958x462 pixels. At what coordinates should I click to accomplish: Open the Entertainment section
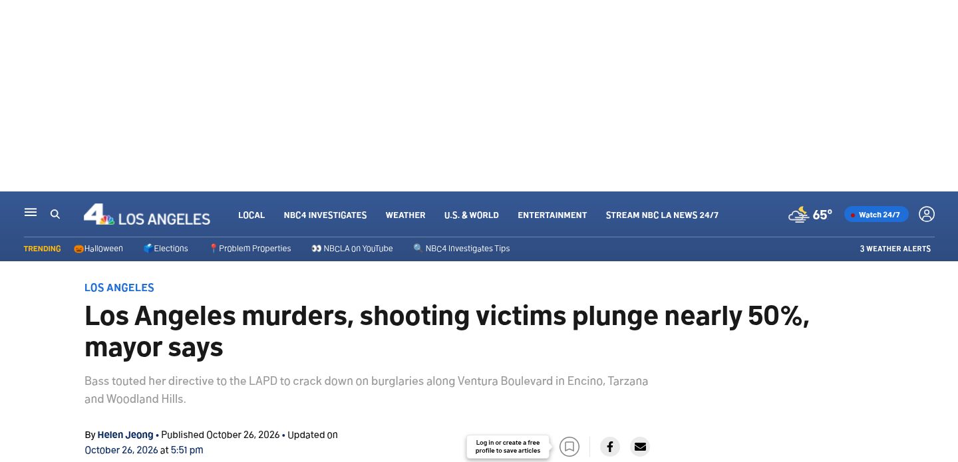pyautogui.click(x=552, y=215)
